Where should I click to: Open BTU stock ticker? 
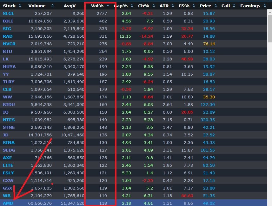tap(8, 52)
